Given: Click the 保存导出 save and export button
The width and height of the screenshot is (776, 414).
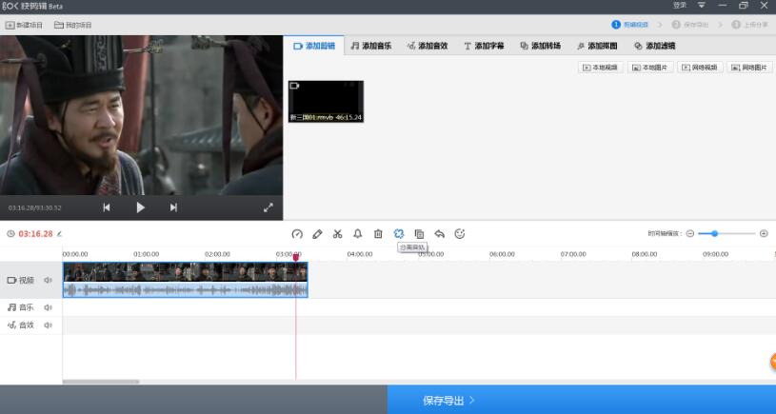Looking at the screenshot, I should point(582,400).
